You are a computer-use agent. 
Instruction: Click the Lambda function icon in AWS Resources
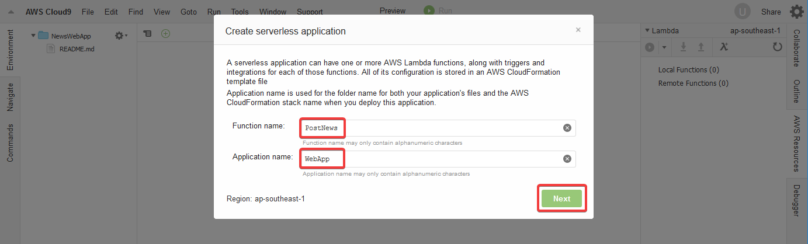pyautogui.click(x=723, y=47)
